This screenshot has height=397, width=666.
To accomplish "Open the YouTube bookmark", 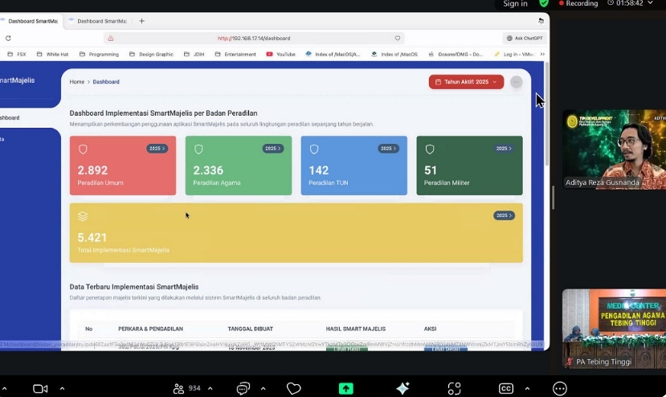I will 280,55.
